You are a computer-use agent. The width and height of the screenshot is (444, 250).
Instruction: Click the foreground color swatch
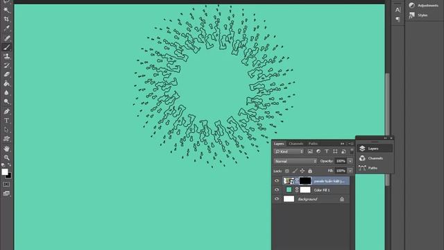(x=5, y=172)
